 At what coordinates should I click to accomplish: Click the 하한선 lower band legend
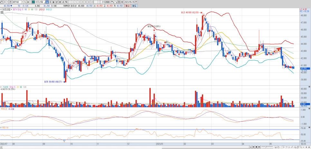pos(49,10)
